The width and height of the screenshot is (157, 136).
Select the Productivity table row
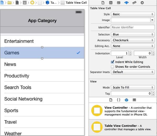tap(42, 76)
